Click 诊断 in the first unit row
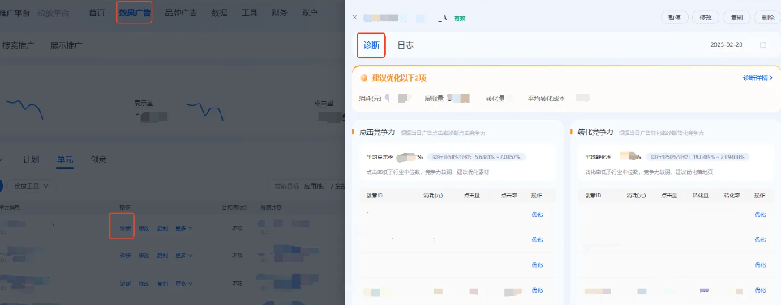 pos(125,228)
